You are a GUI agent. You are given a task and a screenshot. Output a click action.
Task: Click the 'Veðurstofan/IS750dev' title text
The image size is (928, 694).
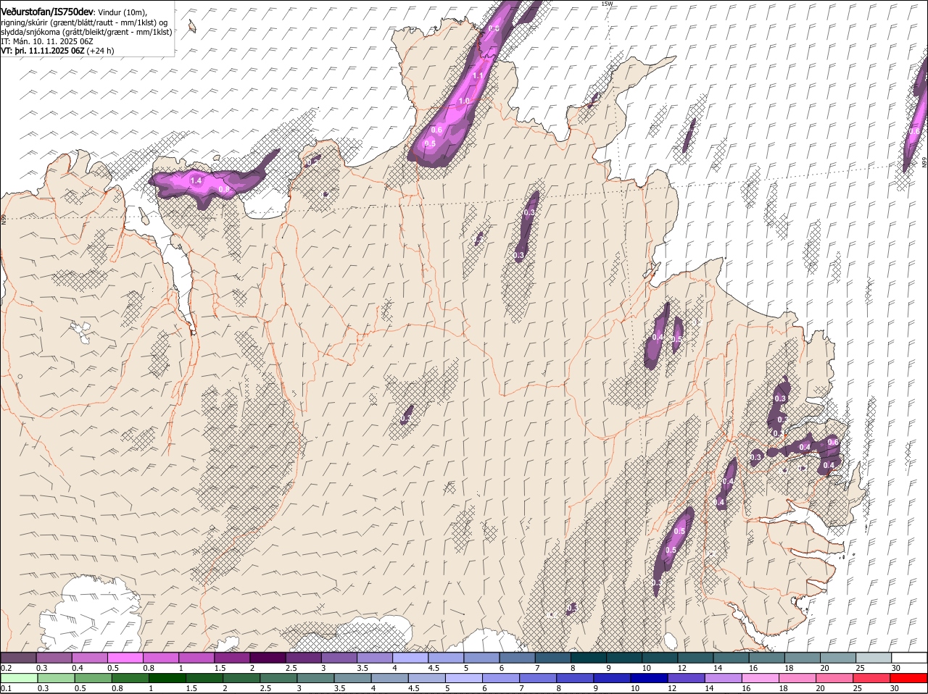(x=47, y=12)
